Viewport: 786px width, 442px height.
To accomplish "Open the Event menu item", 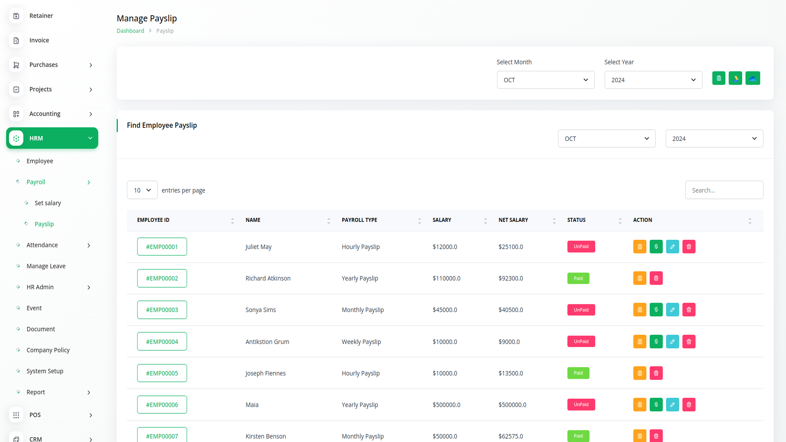I will pyautogui.click(x=34, y=308).
